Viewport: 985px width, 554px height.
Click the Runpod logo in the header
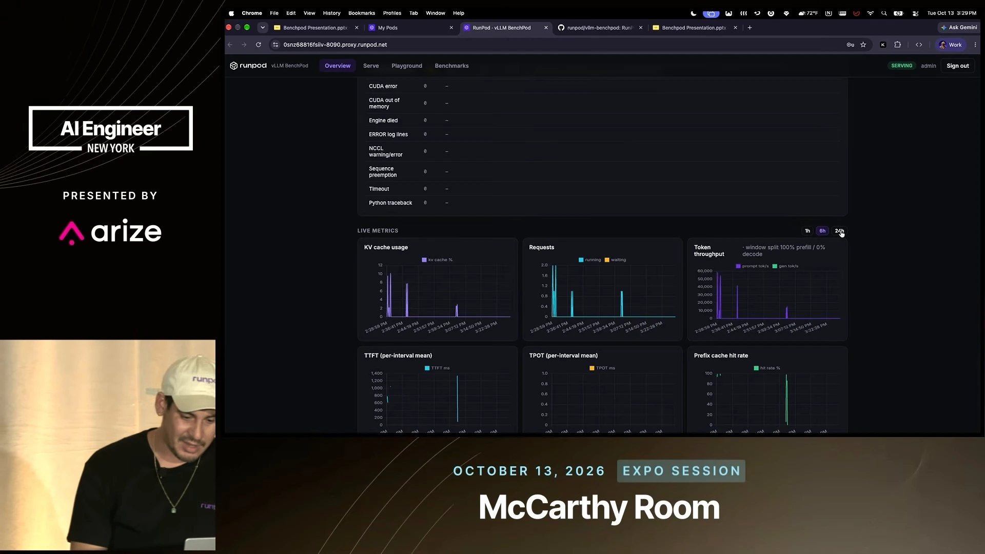(x=248, y=66)
